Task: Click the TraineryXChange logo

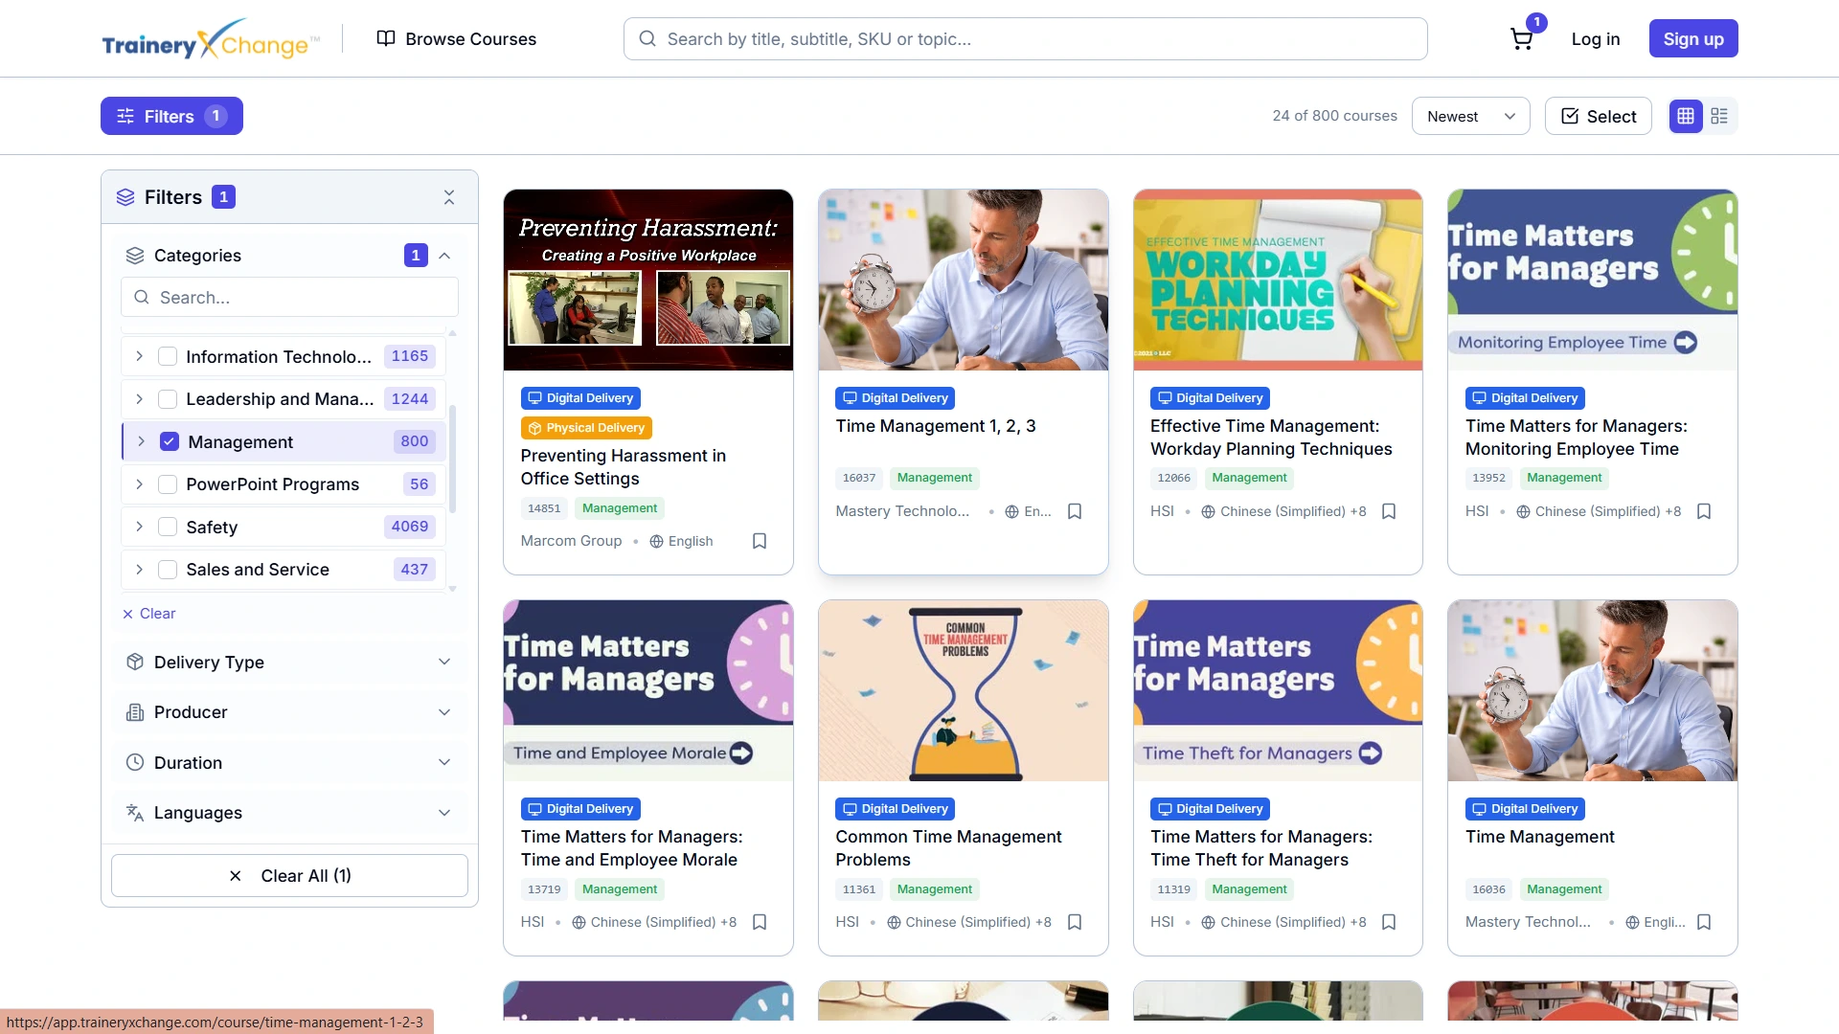Action: pyautogui.click(x=211, y=39)
